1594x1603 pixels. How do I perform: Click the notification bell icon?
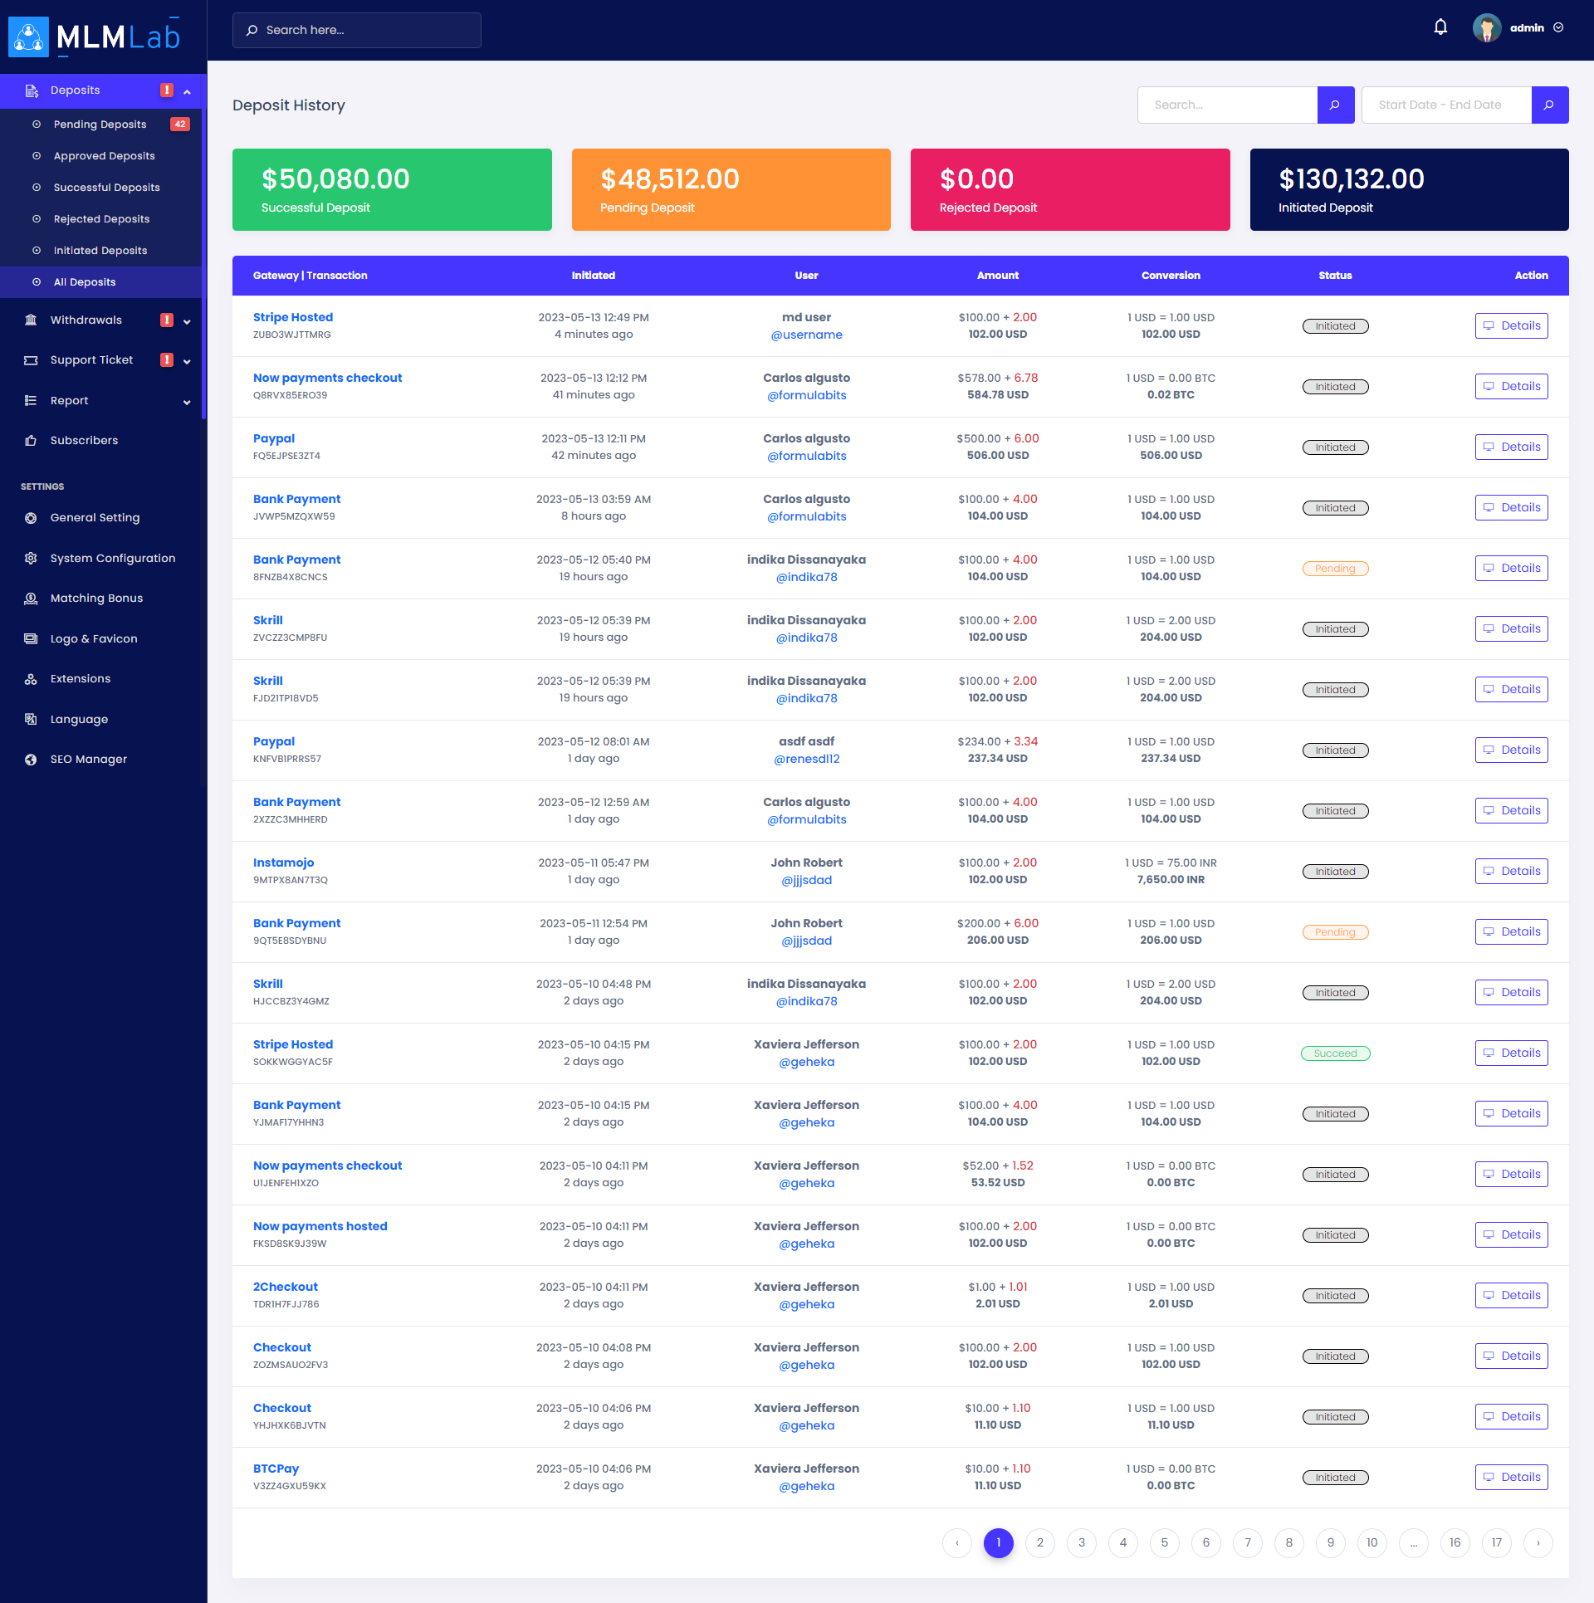1440,27
